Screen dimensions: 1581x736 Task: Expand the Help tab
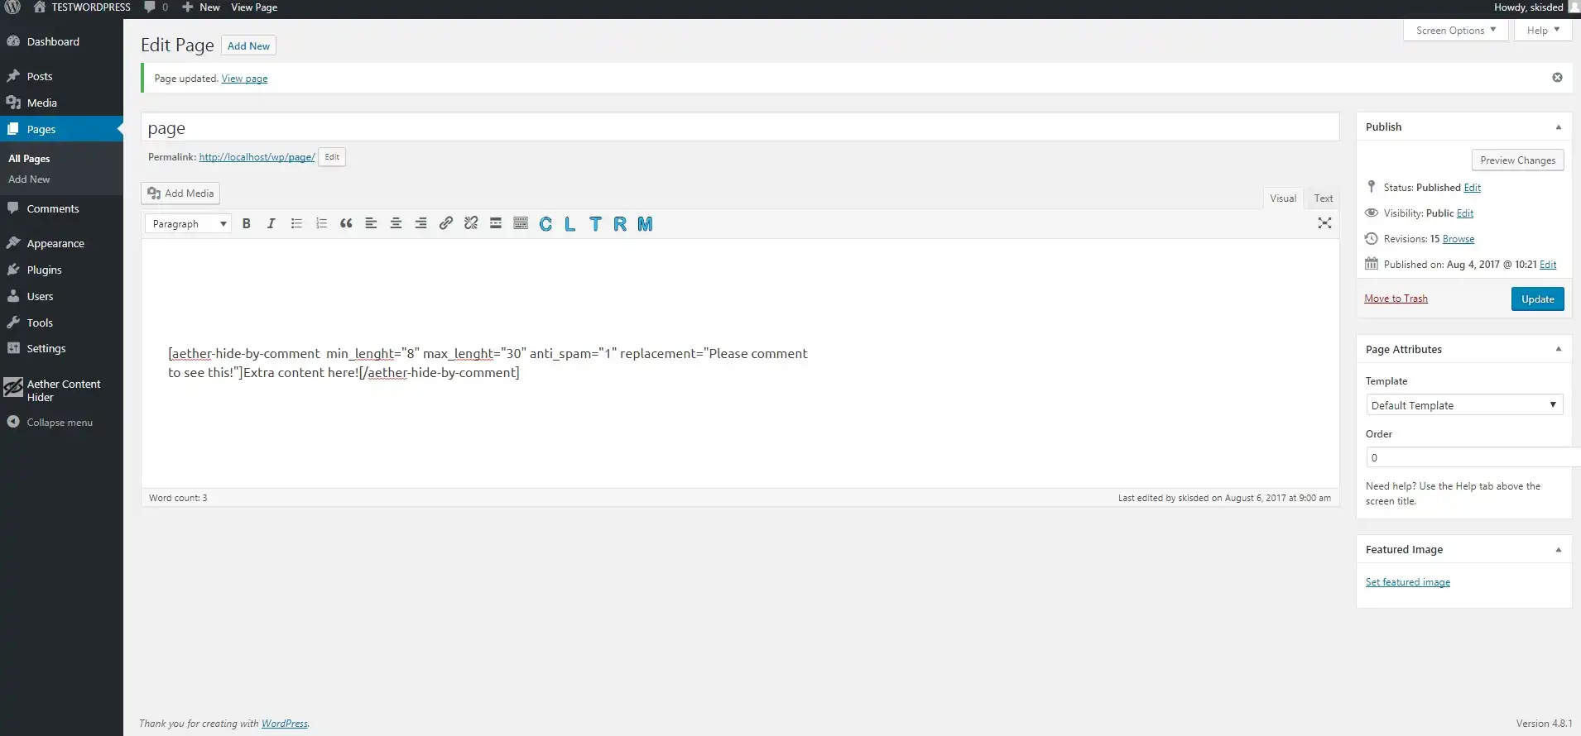pyautogui.click(x=1543, y=30)
